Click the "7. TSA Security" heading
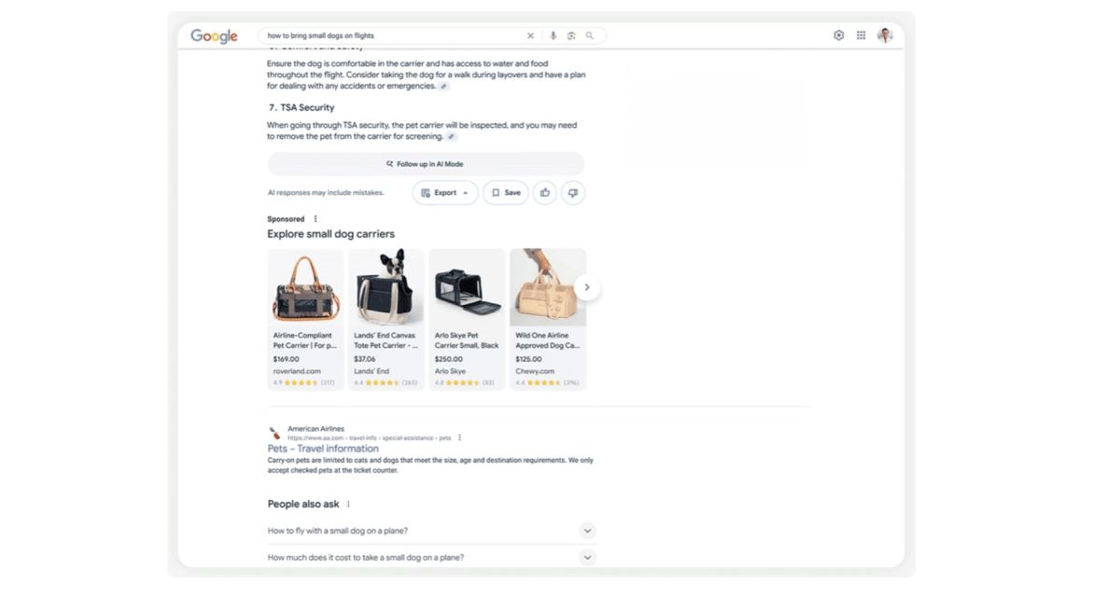The image size is (1120, 610). point(301,107)
